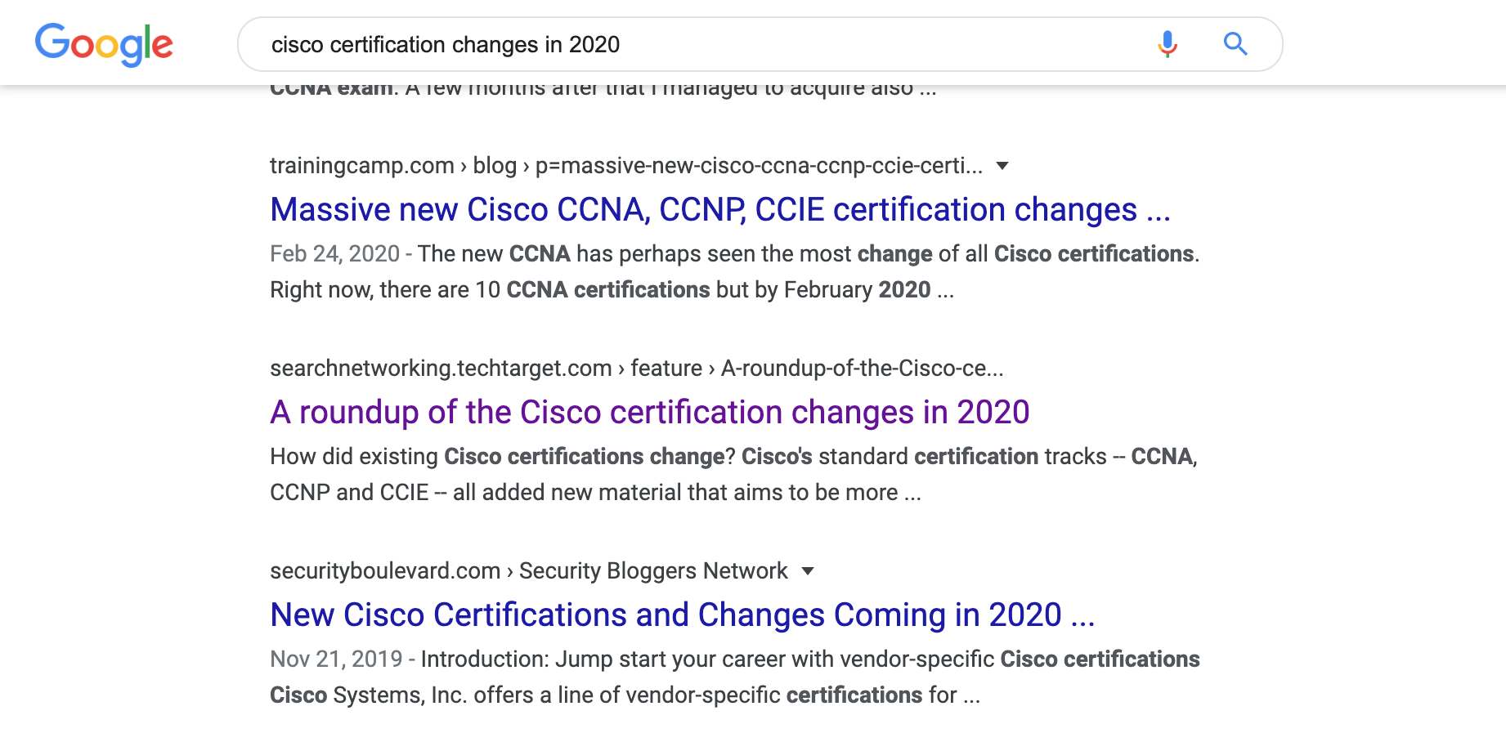This screenshot has height=742, width=1506.
Task: Click the Google logo
Action: click(104, 44)
